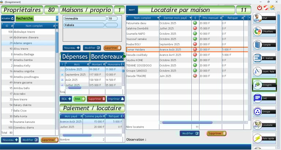Screen dimensions: 281x150
Task: Click the Appart tab button
Action: click(x=132, y=10)
